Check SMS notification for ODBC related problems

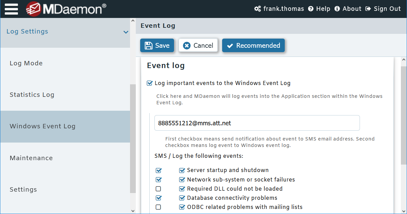point(158,207)
